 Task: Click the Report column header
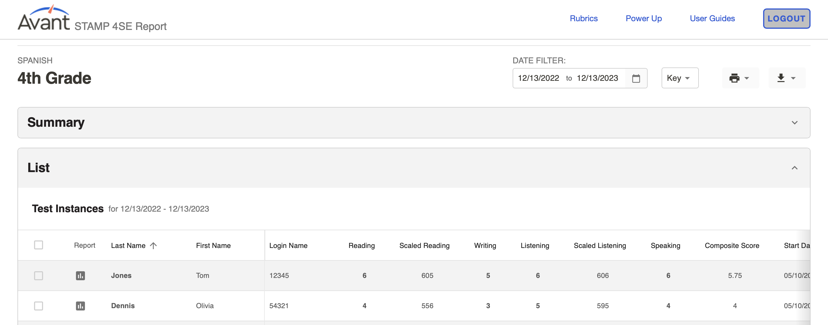[x=85, y=245]
